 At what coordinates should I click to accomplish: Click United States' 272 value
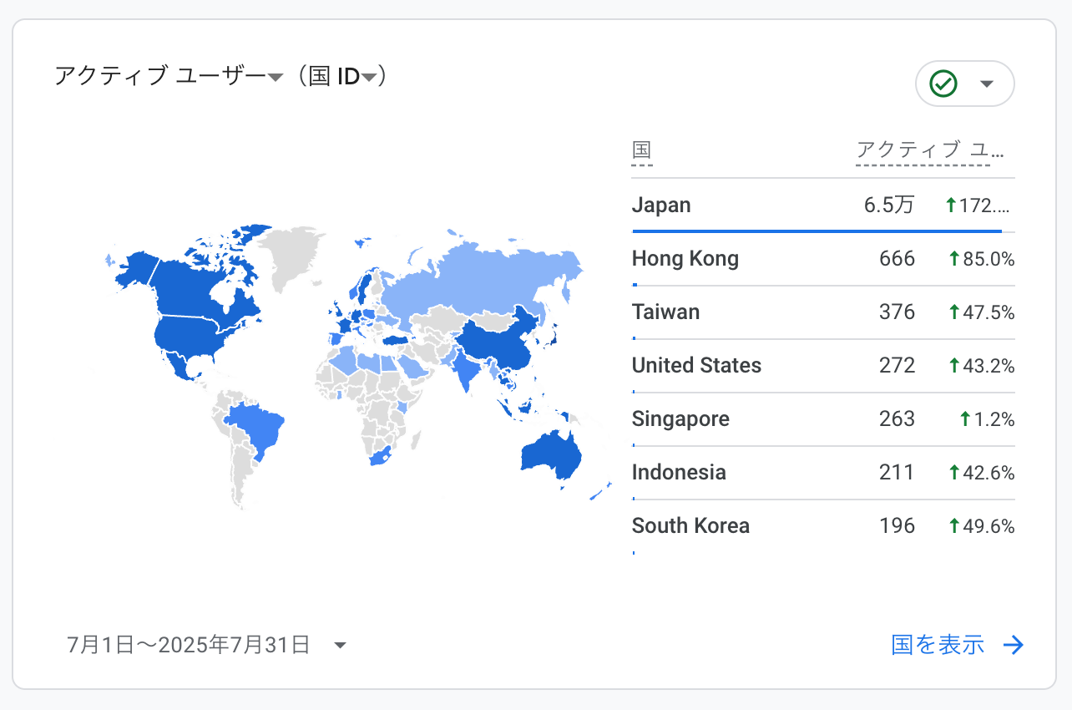897,366
